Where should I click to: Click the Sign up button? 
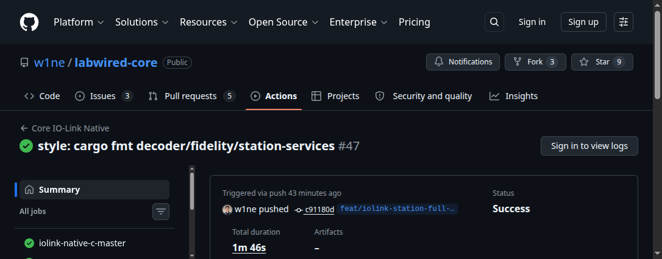pyautogui.click(x=583, y=22)
